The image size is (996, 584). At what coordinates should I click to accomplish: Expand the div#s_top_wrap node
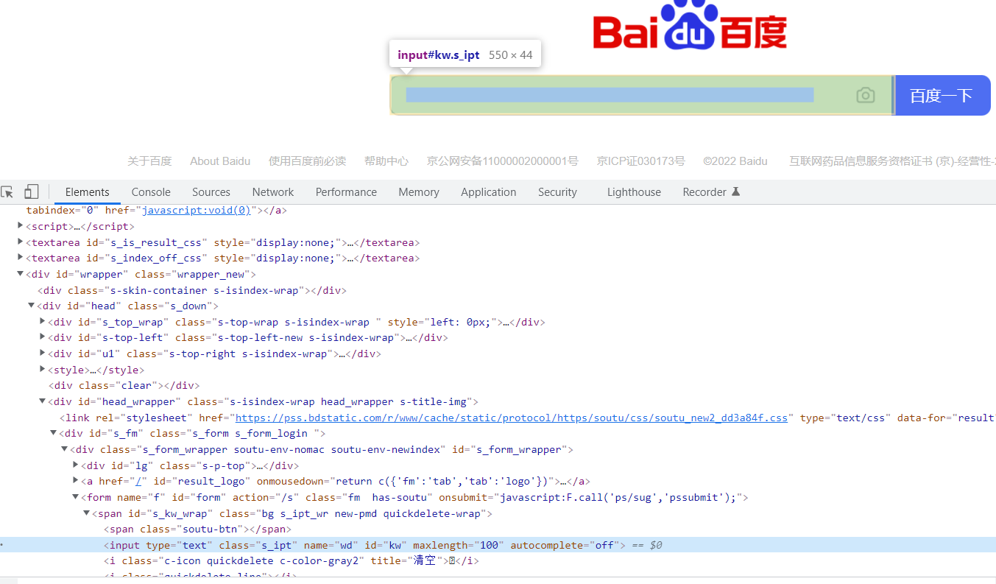pos(43,322)
